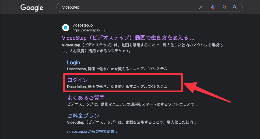Open the main VideoStep result title
The image size is (260, 139).
128,38
